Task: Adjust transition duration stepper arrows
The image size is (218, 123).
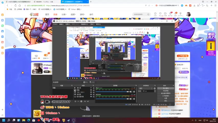Action: 155,91
